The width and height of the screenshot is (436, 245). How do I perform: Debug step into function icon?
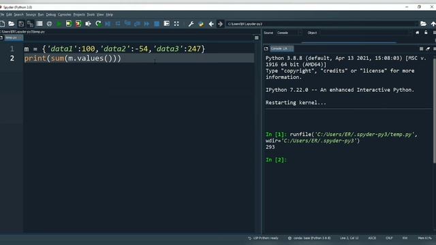127,24
